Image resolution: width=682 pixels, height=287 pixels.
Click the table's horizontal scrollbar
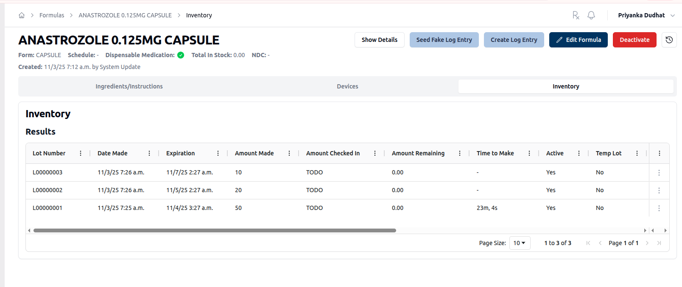pyautogui.click(x=215, y=231)
